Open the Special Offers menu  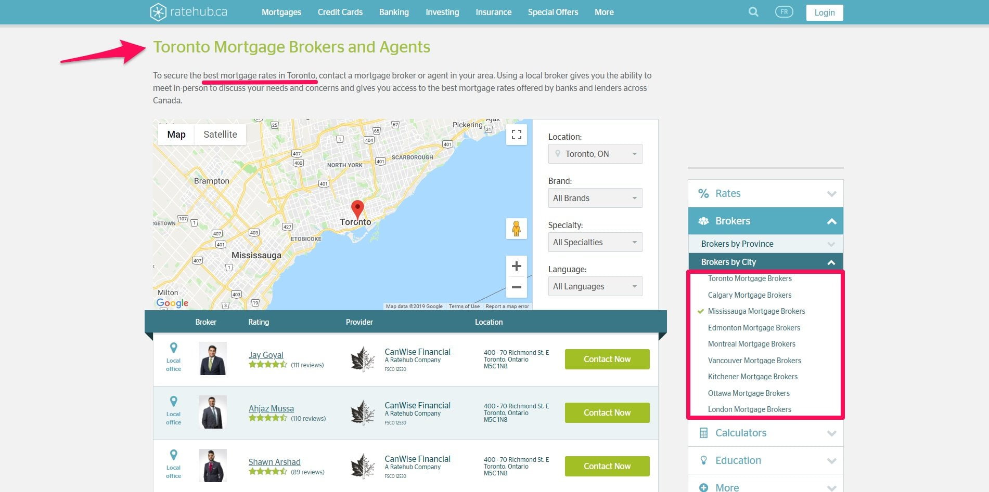click(553, 12)
